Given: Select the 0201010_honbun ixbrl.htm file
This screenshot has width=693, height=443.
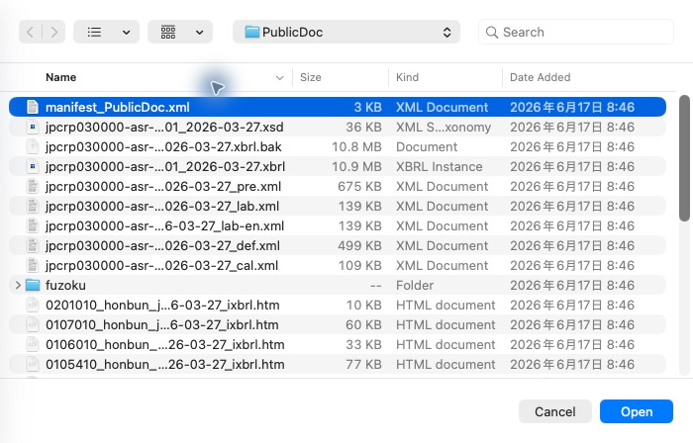Looking at the screenshot, I should [x=162, y=306].
